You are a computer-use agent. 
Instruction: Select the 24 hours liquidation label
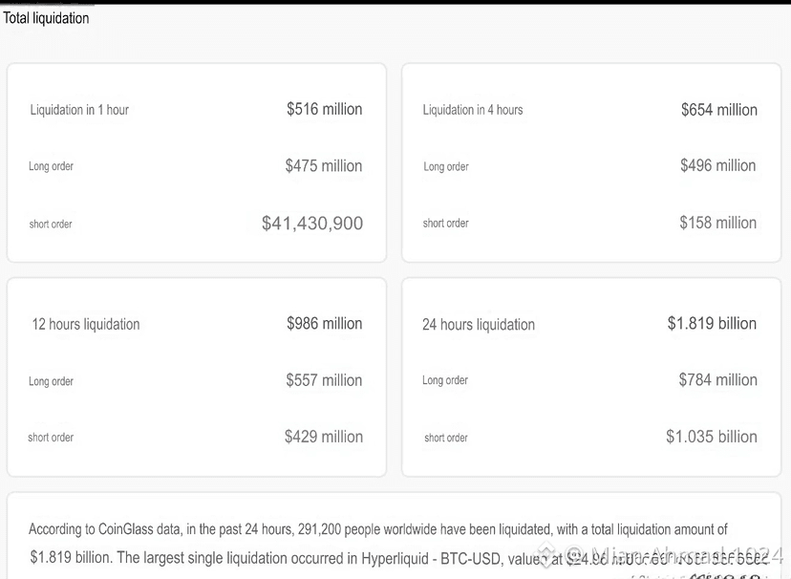[x=479, y=324]
